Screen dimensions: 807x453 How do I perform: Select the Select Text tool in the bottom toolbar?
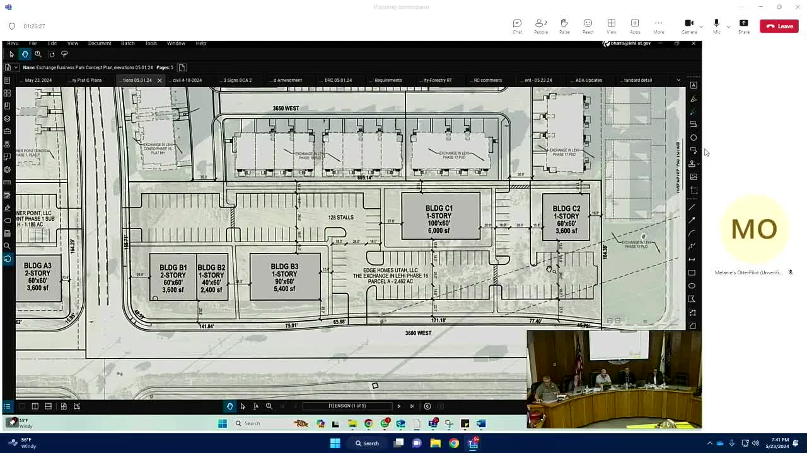click(x=256, y=406)
